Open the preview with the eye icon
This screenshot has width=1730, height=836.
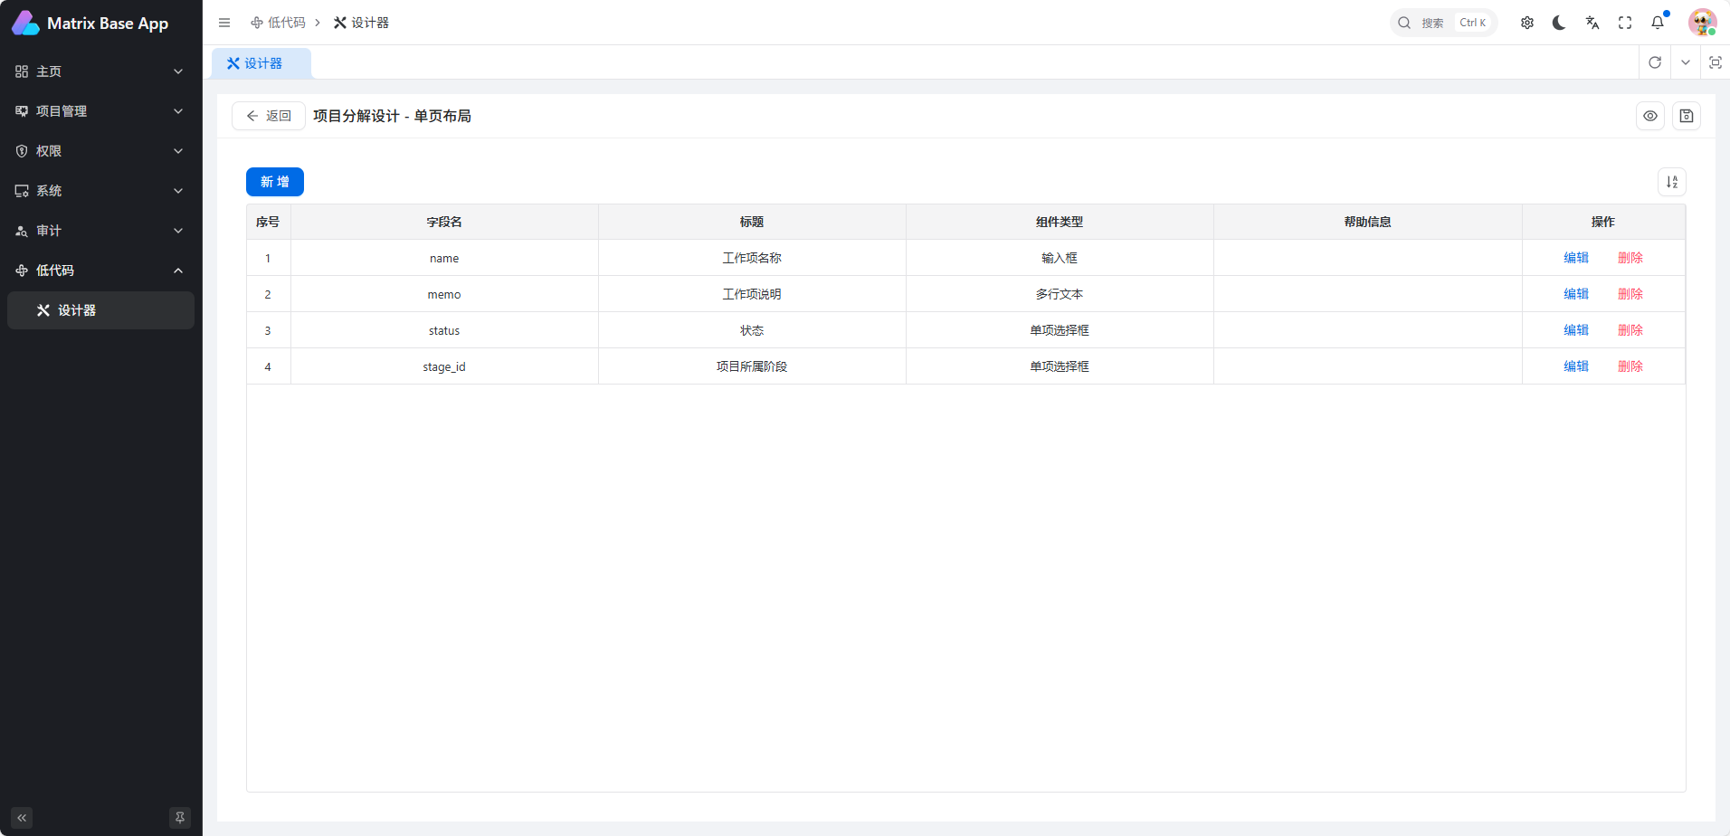(x=1650, y=116)
